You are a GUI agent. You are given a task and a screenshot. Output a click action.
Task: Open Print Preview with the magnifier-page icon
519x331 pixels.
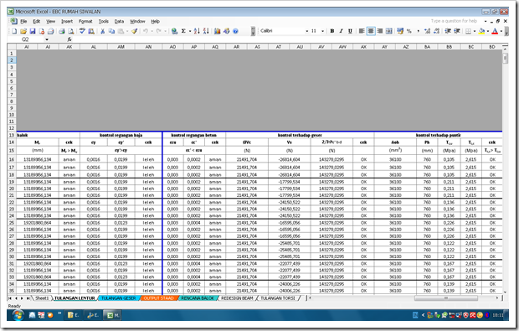point(71,31)
